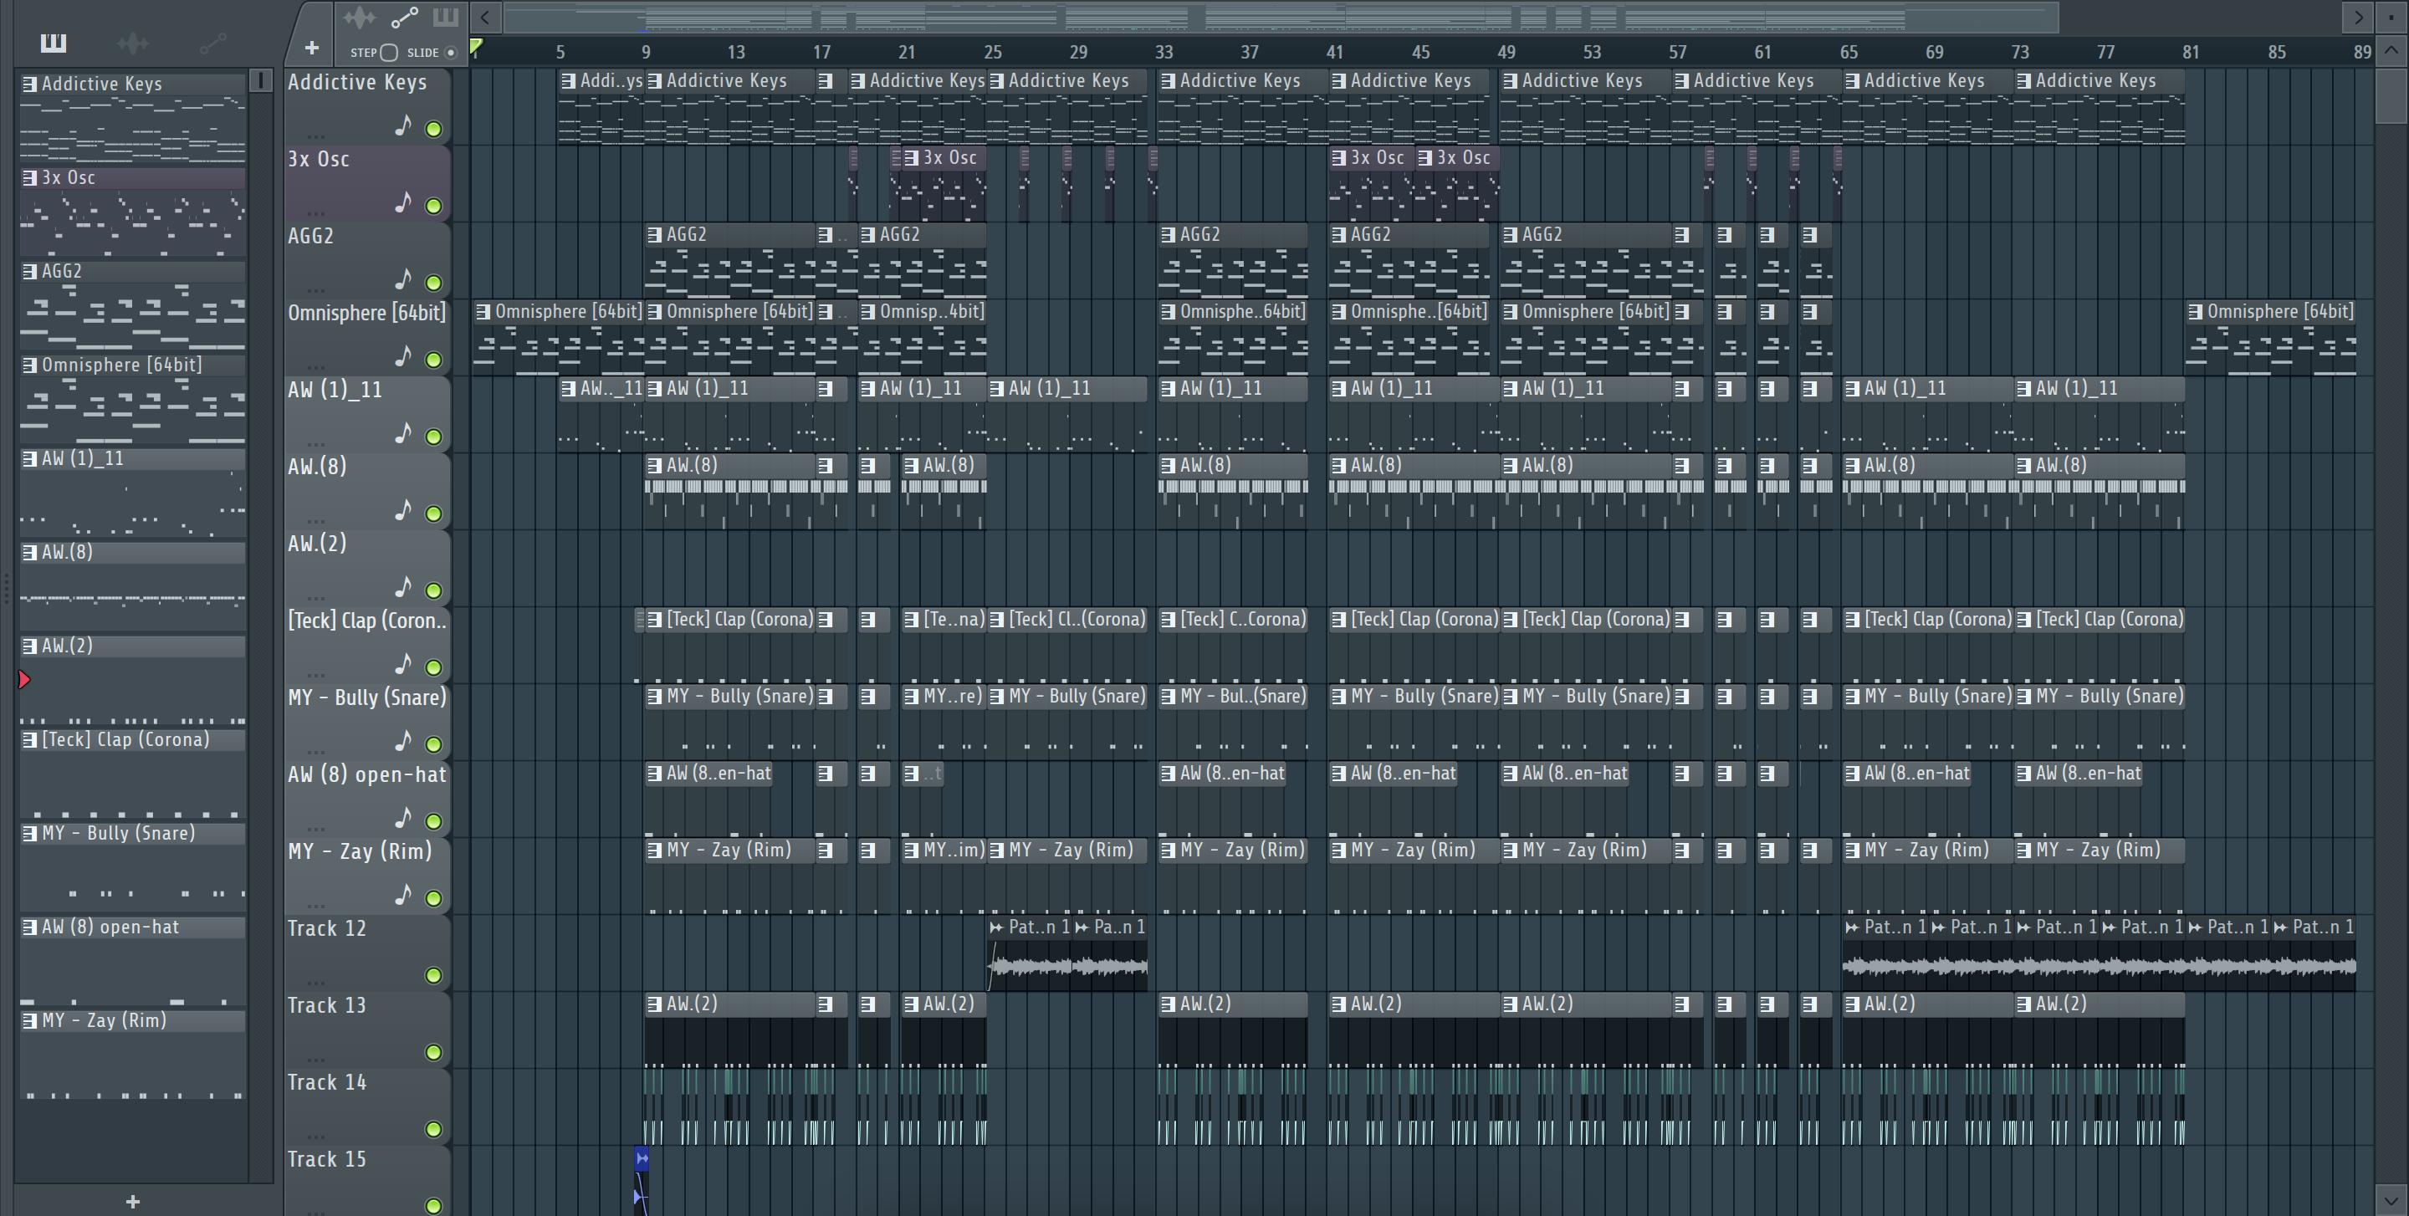Select the playlist audio clip focus icon
Image resolution: width=2409 pixels, height=1216 pixels.
coord(359,17)
